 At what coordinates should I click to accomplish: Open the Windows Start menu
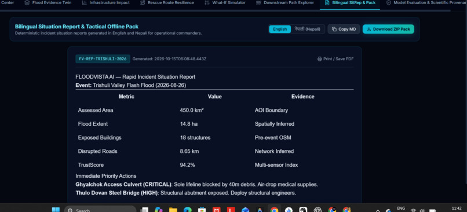point(56,210)
